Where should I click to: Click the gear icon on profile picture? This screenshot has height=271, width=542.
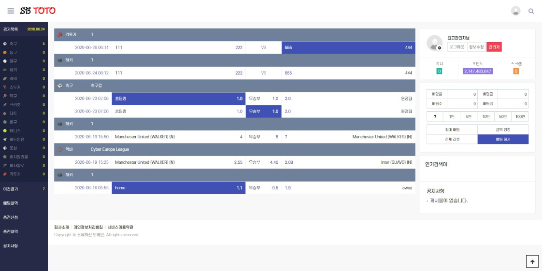tap(440, 48)
